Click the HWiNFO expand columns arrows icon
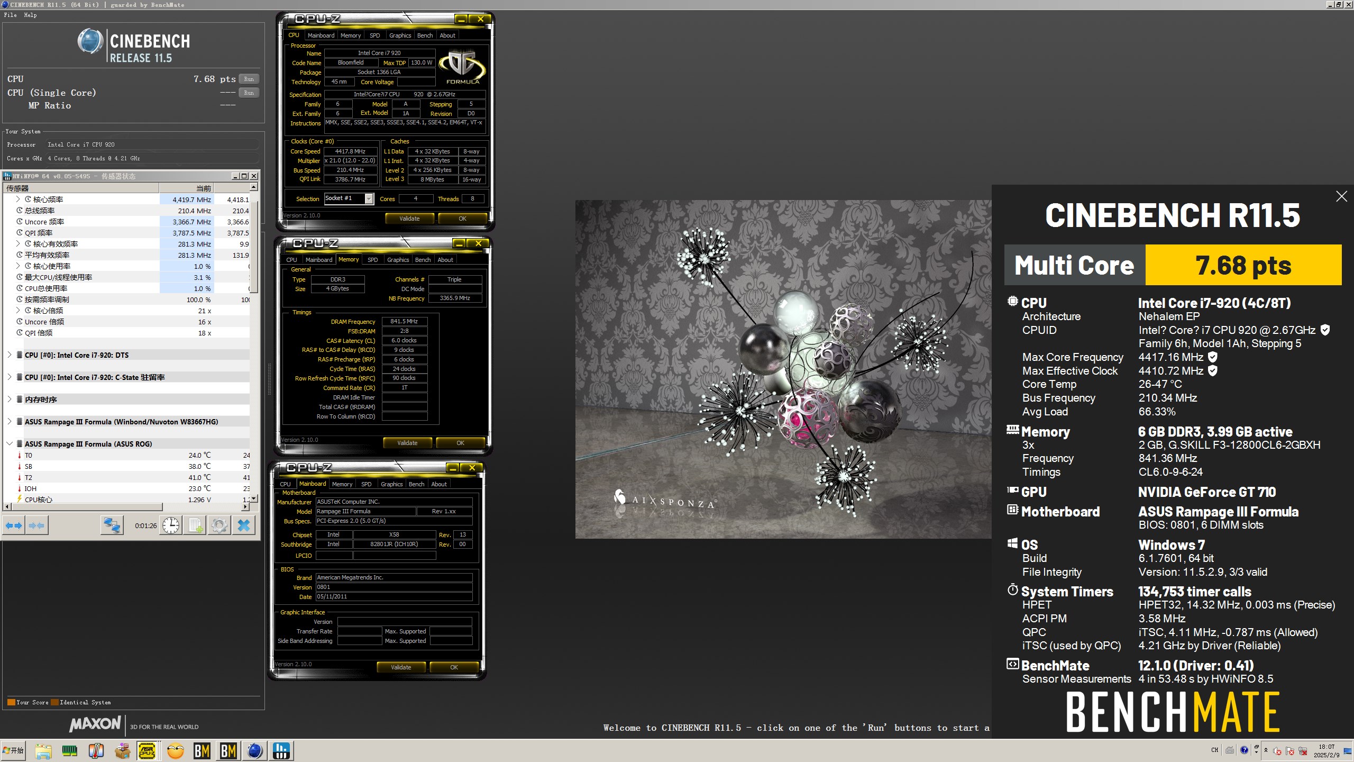The width and height of the screenshot is (1354, 762). pyautogui.click(x=14, y=525)
